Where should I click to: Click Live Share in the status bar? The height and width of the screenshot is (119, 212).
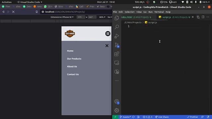[x=162, y=117]
